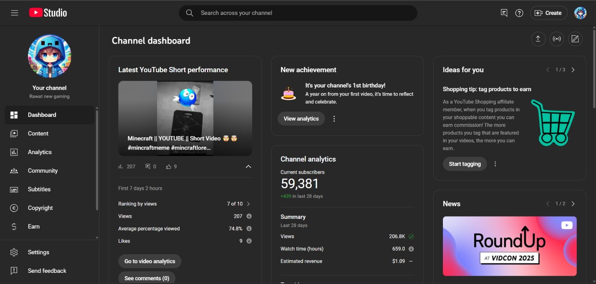
Task: Go to next item in News card
Action: 573,204
